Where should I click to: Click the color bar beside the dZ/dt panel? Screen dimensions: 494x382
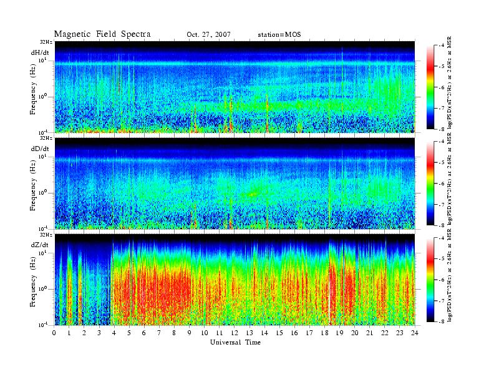pos(430,280)
